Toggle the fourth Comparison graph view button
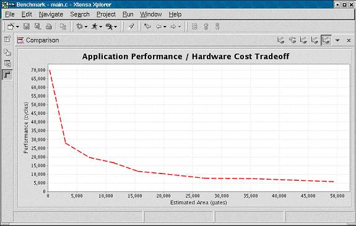Viewport: 356px width, 226px height. pos(315,40)
